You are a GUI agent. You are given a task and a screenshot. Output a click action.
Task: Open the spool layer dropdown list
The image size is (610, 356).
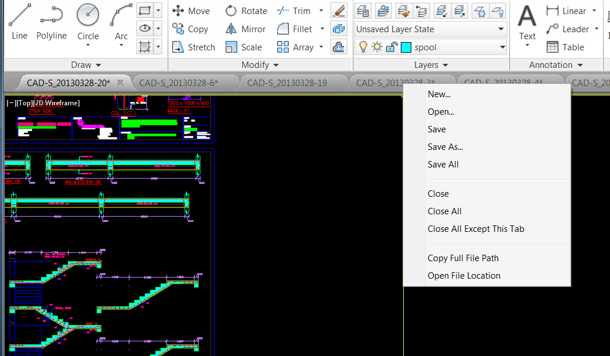(x=502, y=47)
